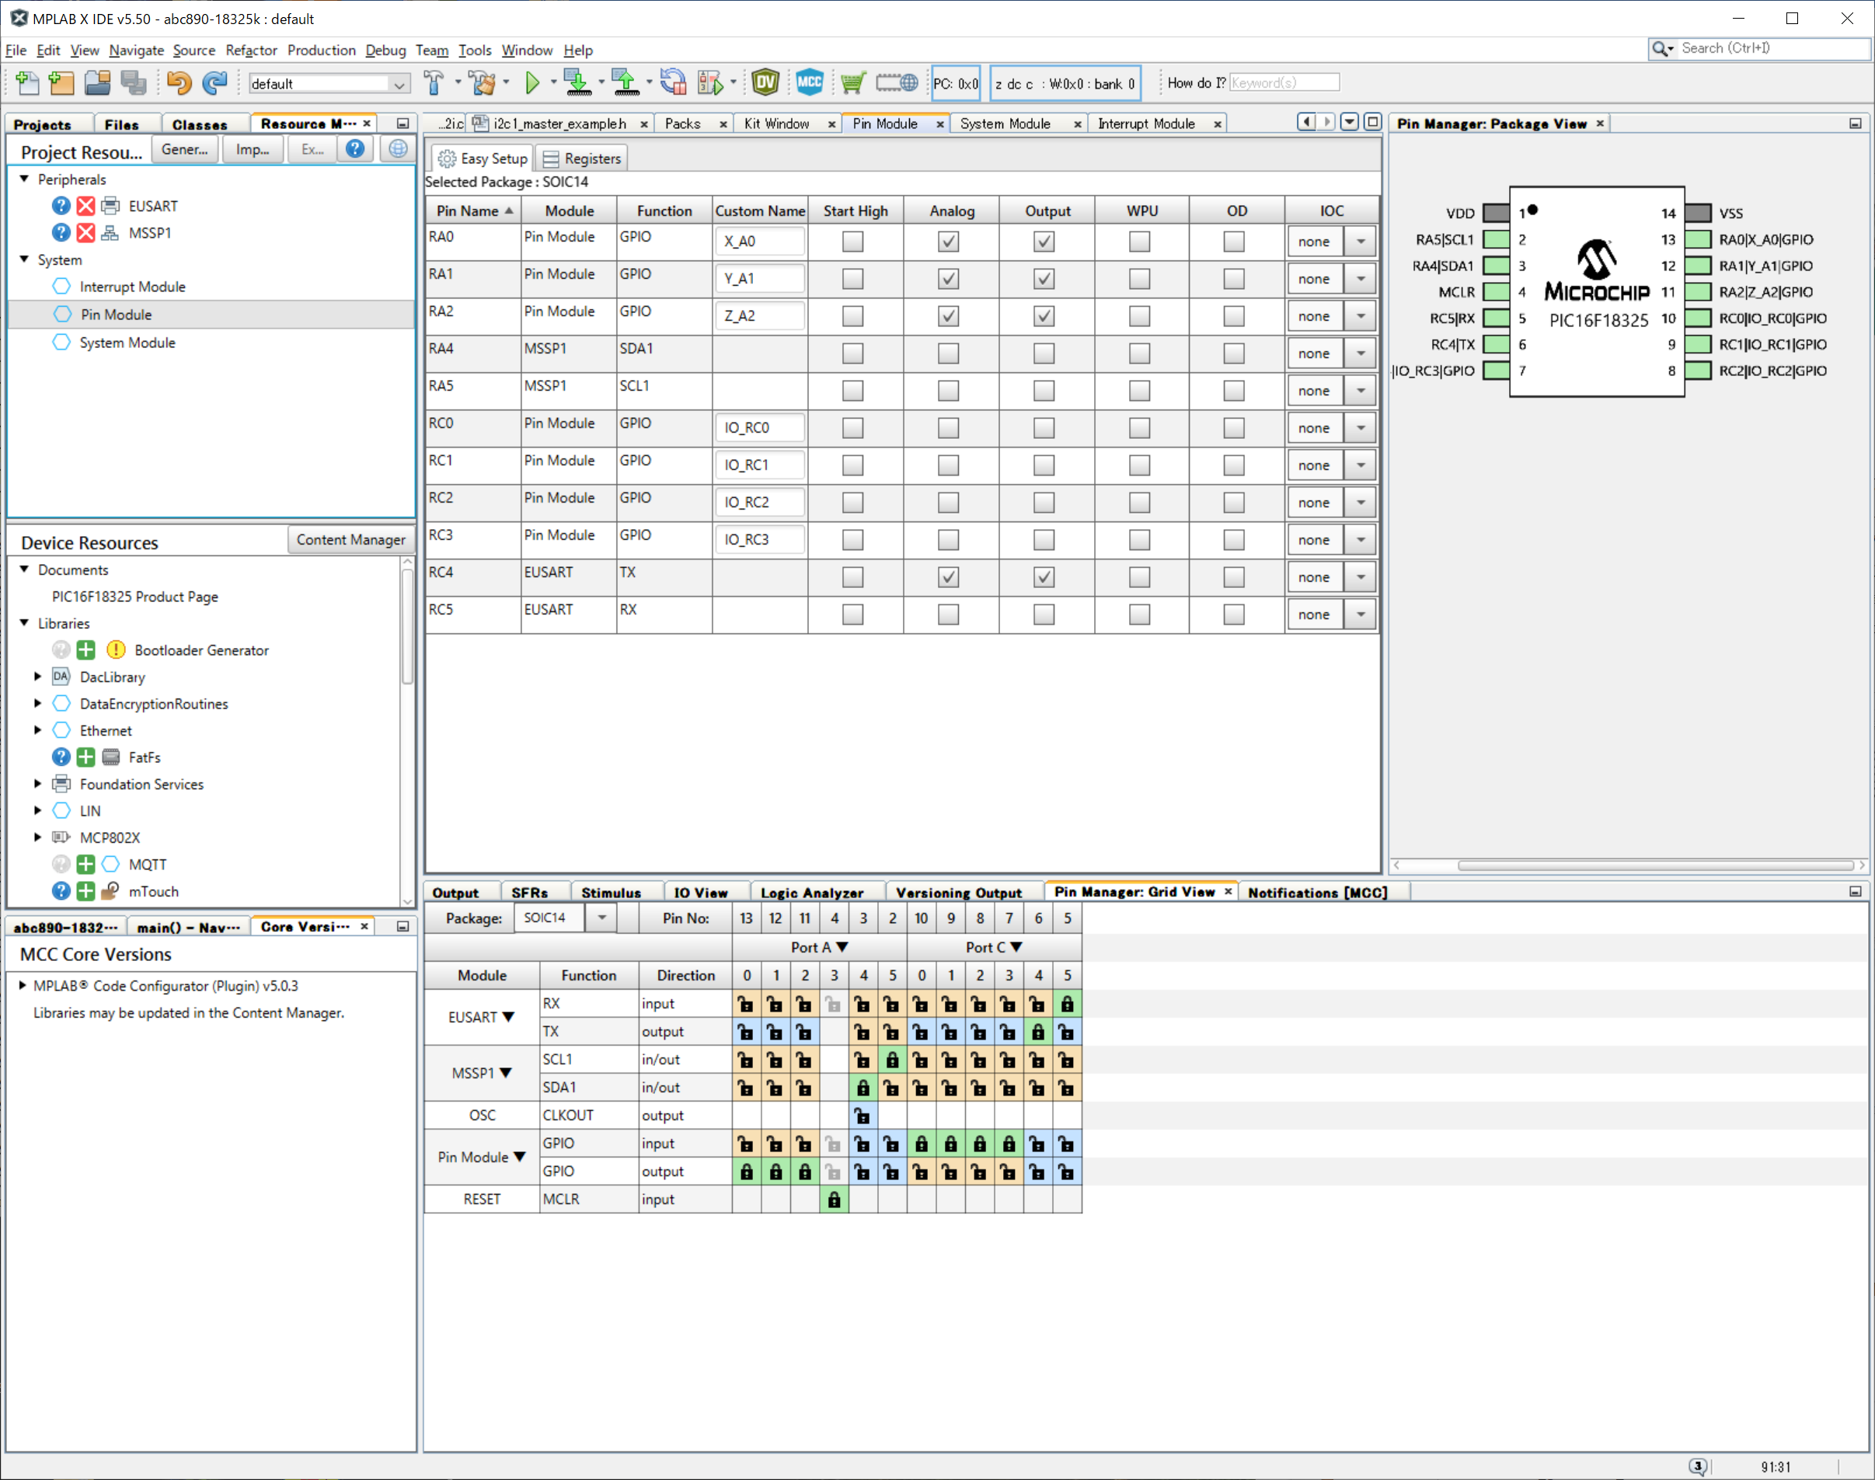Click the X_A0 custom name field
This screenshot has width=1875, height=1480.
[x=760, y=242]
